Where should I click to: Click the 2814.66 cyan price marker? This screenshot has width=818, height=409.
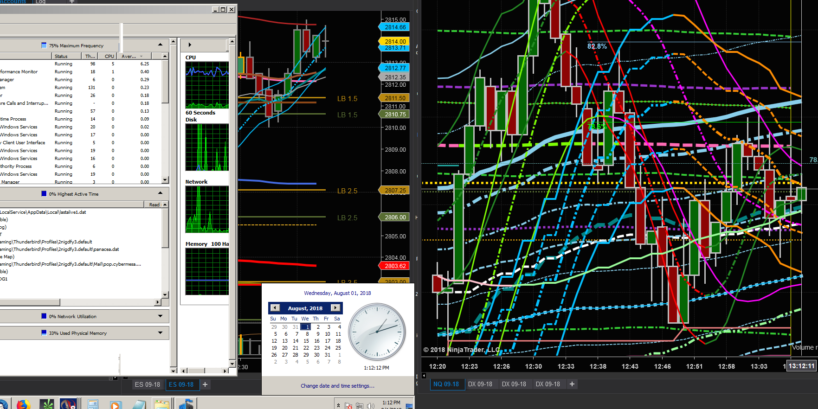[395, 27]
